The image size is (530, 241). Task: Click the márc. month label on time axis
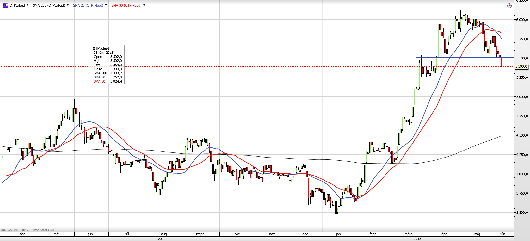click(409, 234)
